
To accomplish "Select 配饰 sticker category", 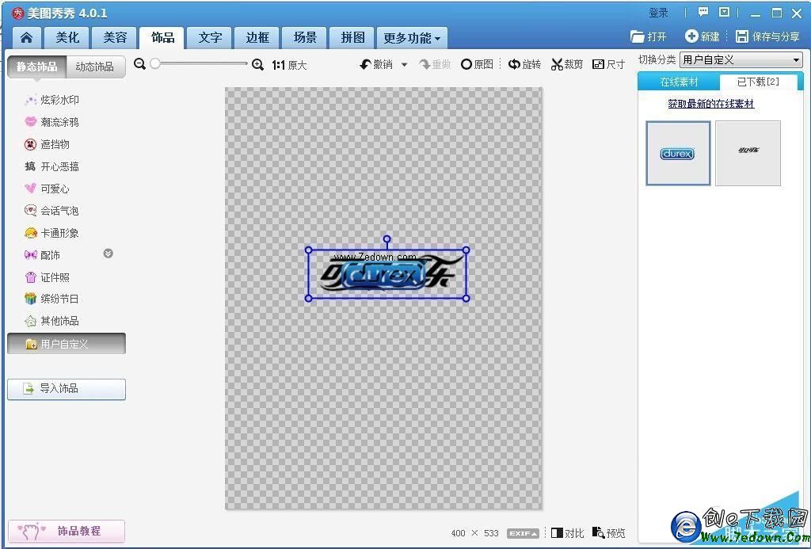I will click(x=42, y=255).
